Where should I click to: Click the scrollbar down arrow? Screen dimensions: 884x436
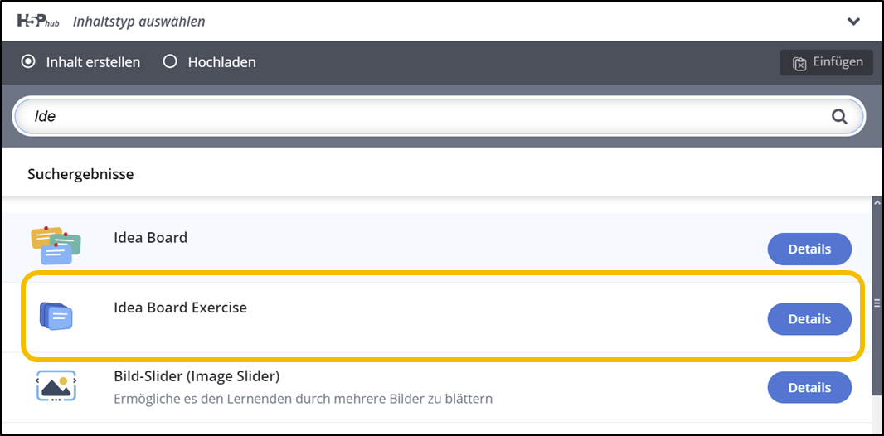tap(877, 429)
